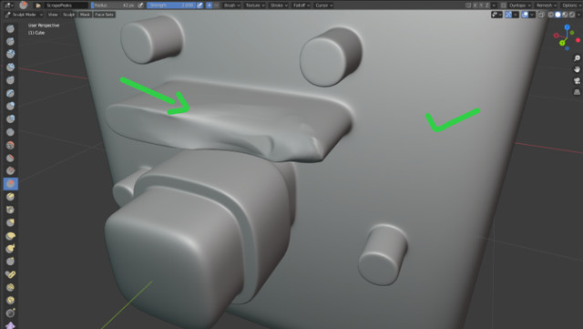
Task: Toggle viewport gizmos visibility
Action: pos(508,15)
